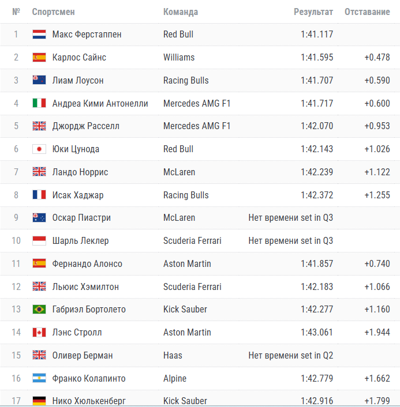Viewport: 400px width, 407px height.
Task: Click Фернандо Алонсо's lap time 1:41.857
Action: pyautogui.click(x=317, y=263)
